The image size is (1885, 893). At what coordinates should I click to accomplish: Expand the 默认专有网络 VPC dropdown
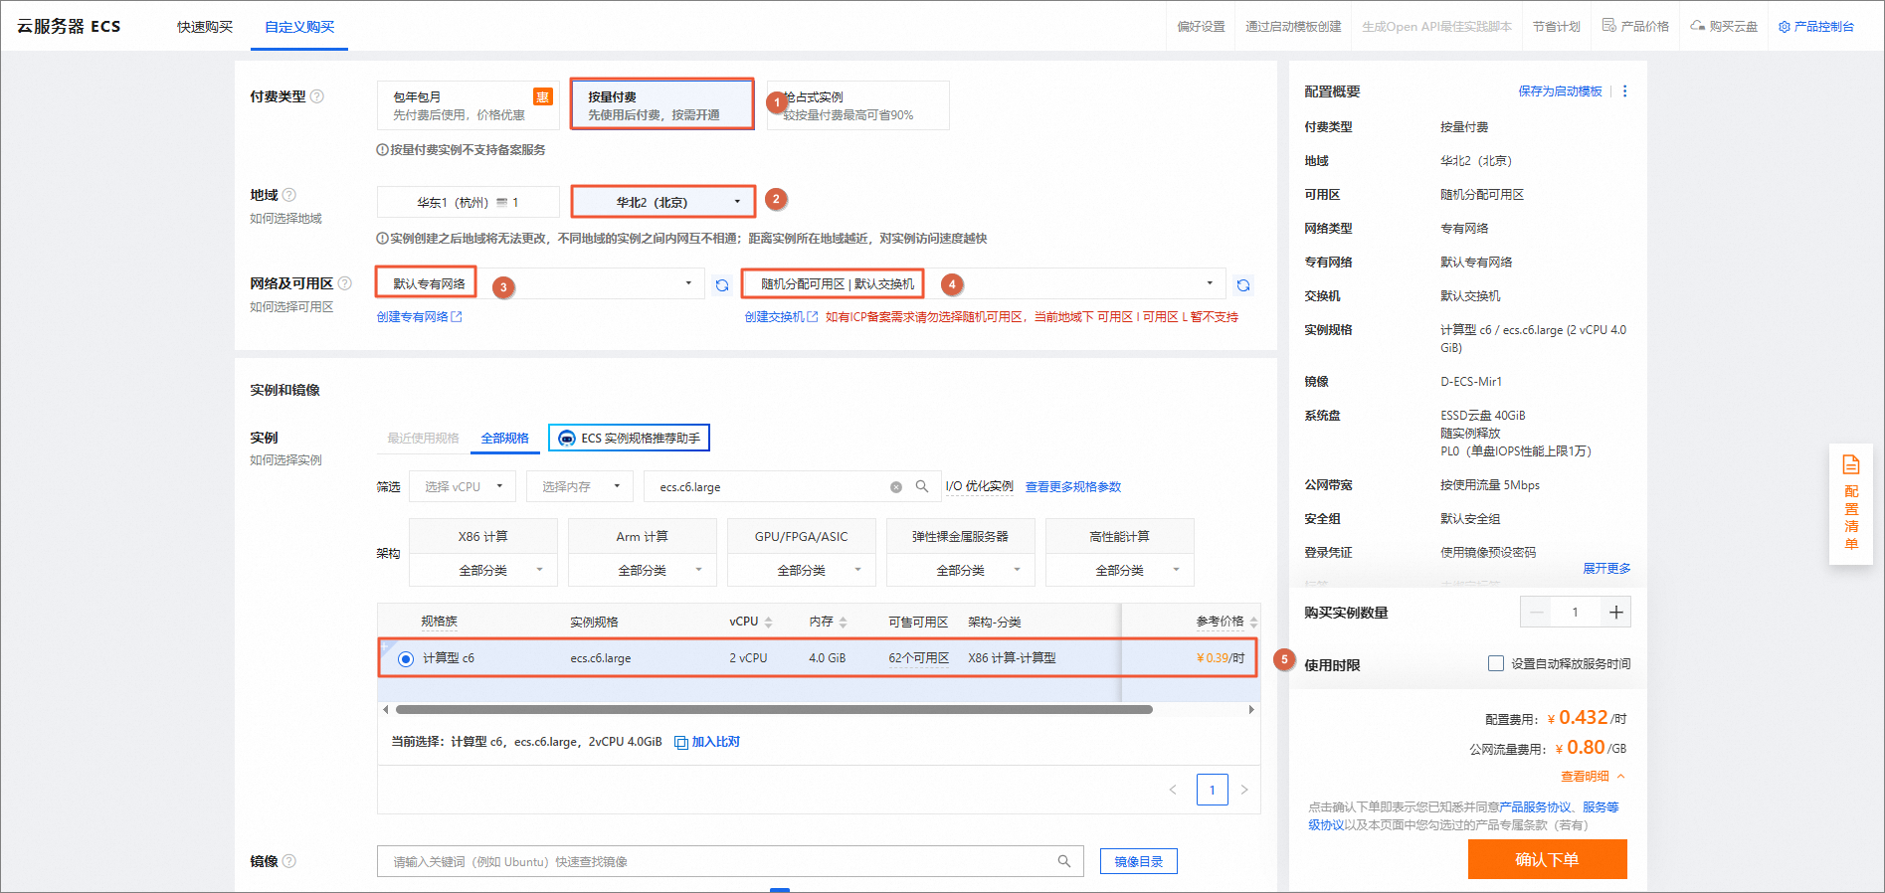pos(540,283)
